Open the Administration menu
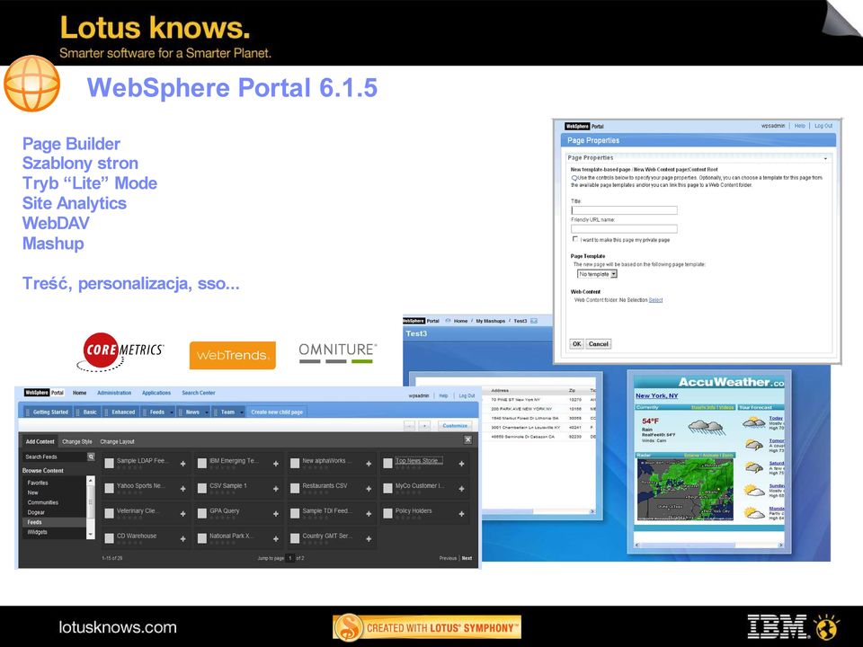863x647 pixels. pyautogui.click(x=114, y=393)
